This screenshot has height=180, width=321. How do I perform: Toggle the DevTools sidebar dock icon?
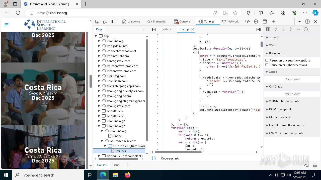coord(113,21)
